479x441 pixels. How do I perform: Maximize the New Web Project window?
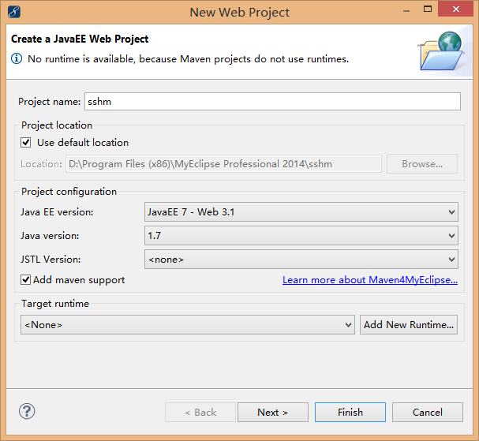pyautogui.click(x=428, y=9)
